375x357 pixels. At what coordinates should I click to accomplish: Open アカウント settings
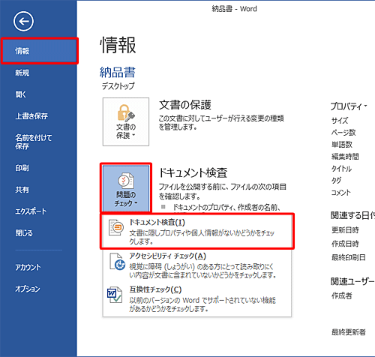(x=28, y=267)
